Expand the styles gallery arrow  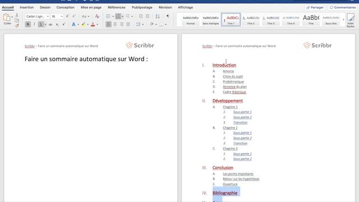point(343,20)
